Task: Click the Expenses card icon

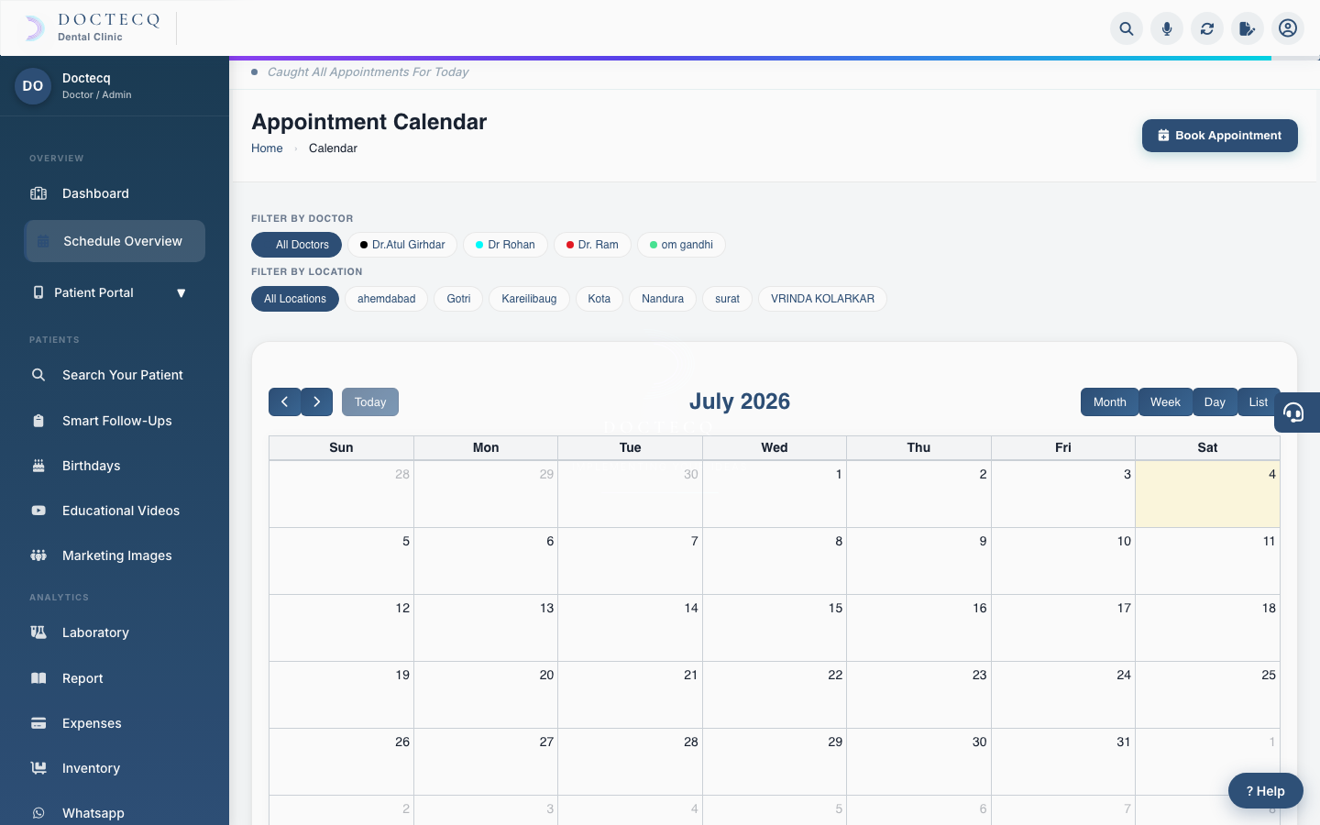Action: 38,723
